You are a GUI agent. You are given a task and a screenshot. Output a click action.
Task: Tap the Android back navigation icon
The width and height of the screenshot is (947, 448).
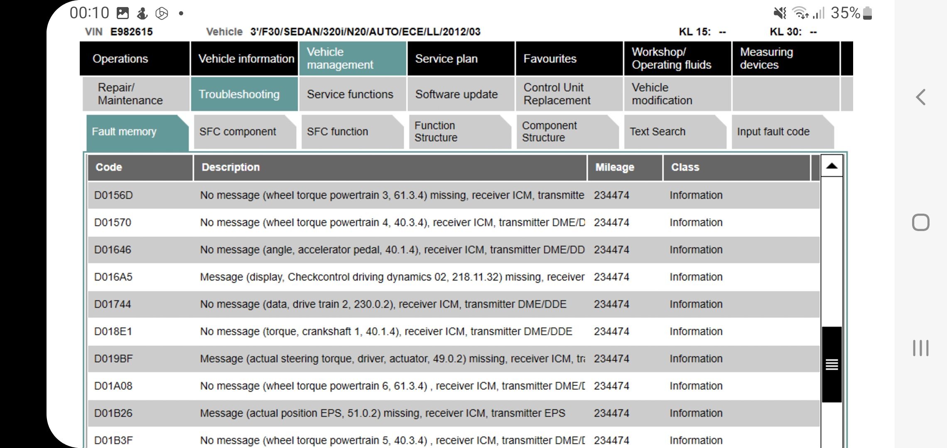tap(920, 97)
